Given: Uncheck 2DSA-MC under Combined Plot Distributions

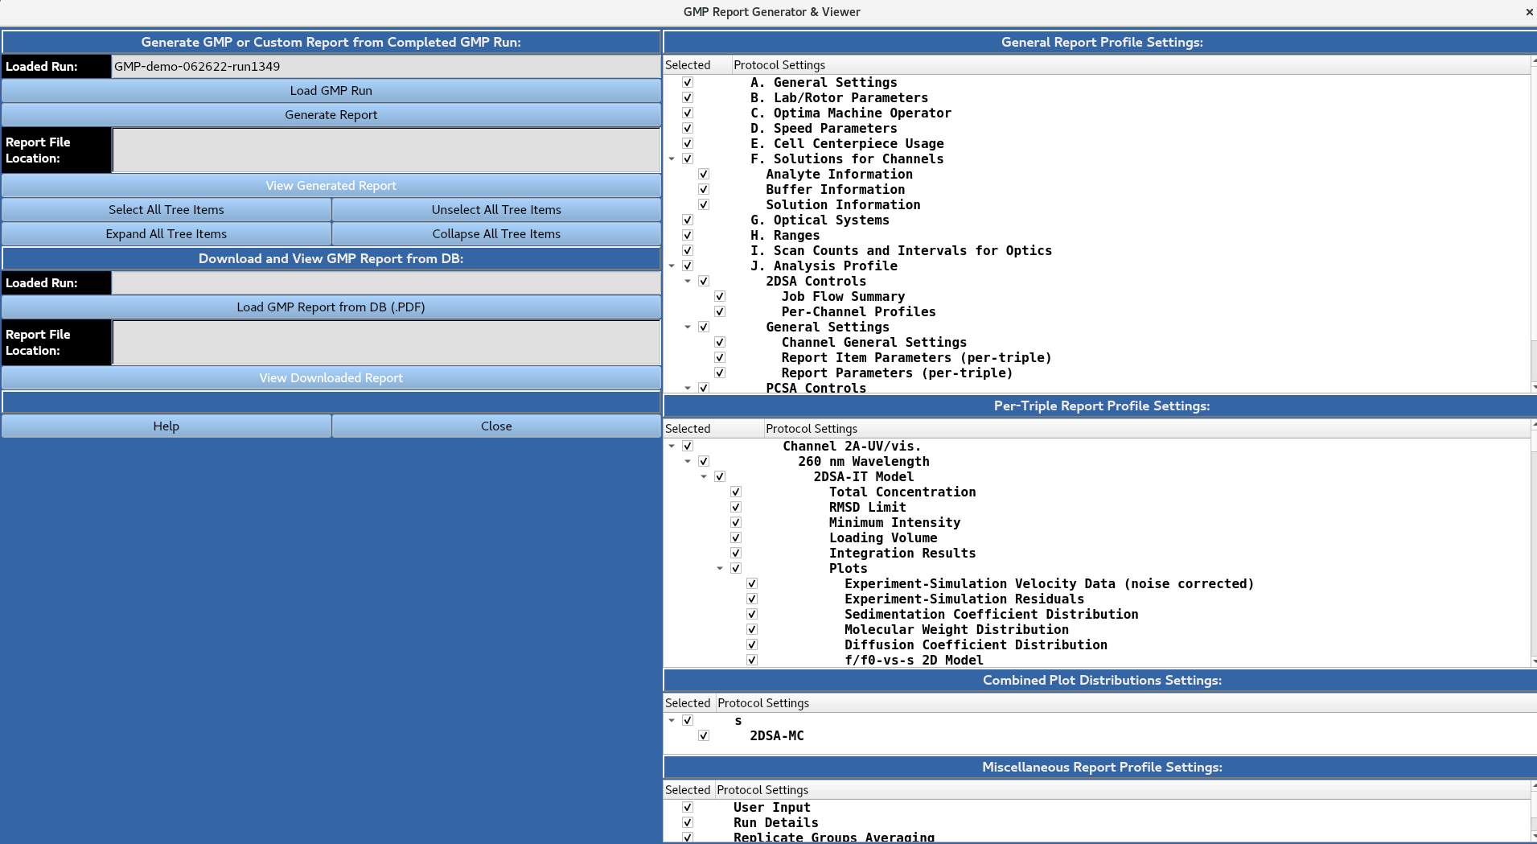Looking at the screenshot, I should (x=704, y=735).
